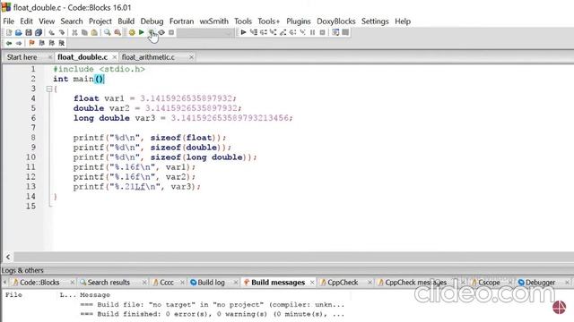
Task: Click the 'Build finished: 0 error(s)' message line
Action: point(212,314)
